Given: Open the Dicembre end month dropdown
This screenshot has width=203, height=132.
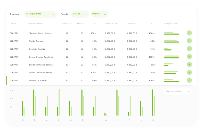Looking at the screenshot, I should (x=99, y=14).
